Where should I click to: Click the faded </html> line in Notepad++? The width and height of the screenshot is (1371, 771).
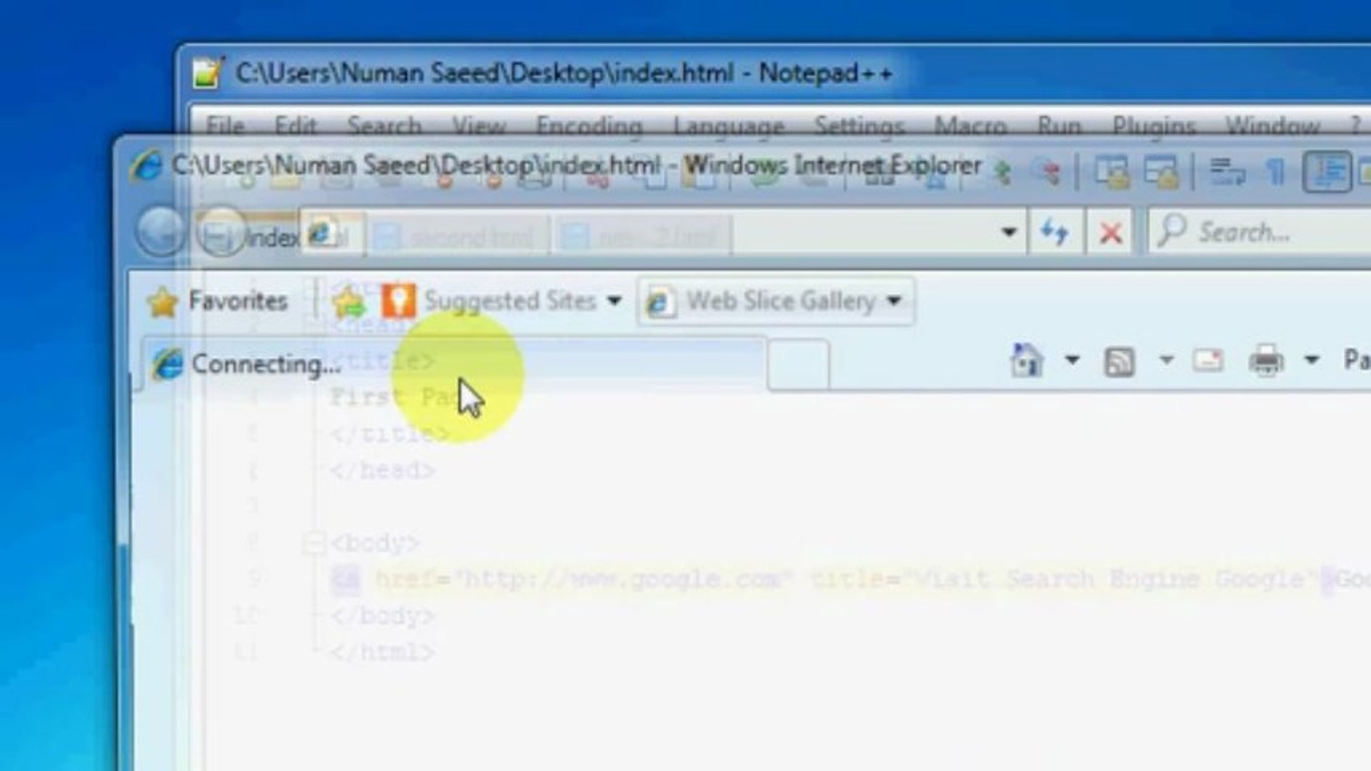382,652
